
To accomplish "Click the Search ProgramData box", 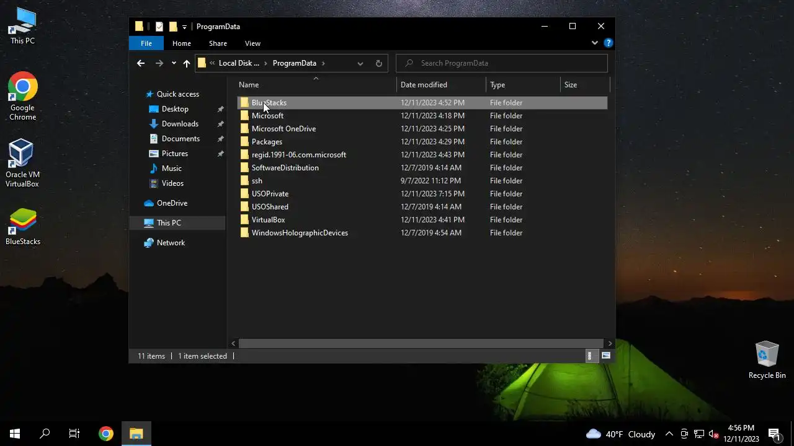I will coord(502,63).
